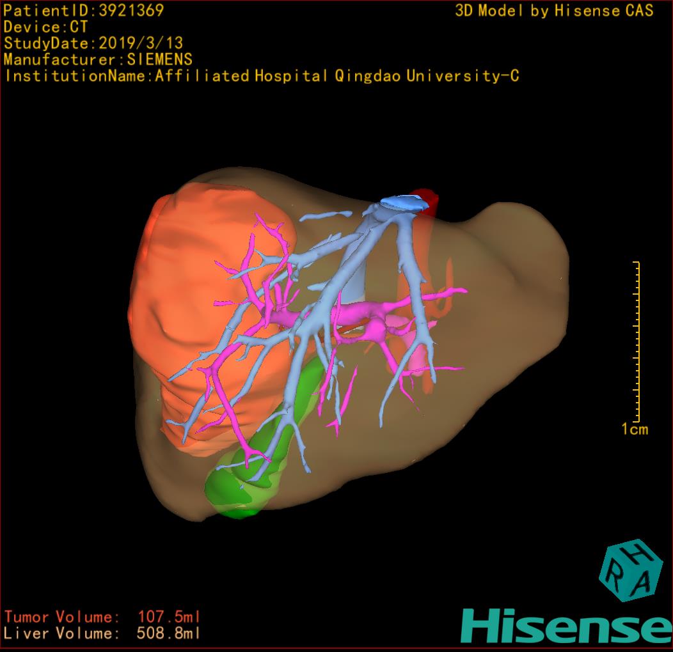The height and width of the screenshot is (652, 673).
Task: Click the StudyDate:2019/3/13 text
Action: tap(93, 43)
